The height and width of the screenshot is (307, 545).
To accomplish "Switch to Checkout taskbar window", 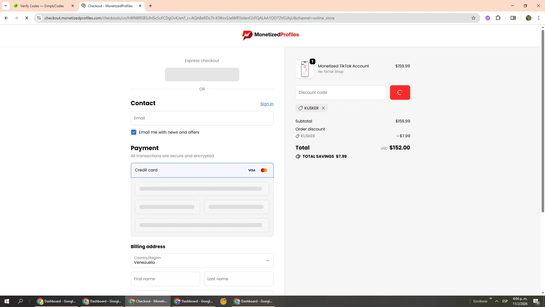I will coord(148,301).
